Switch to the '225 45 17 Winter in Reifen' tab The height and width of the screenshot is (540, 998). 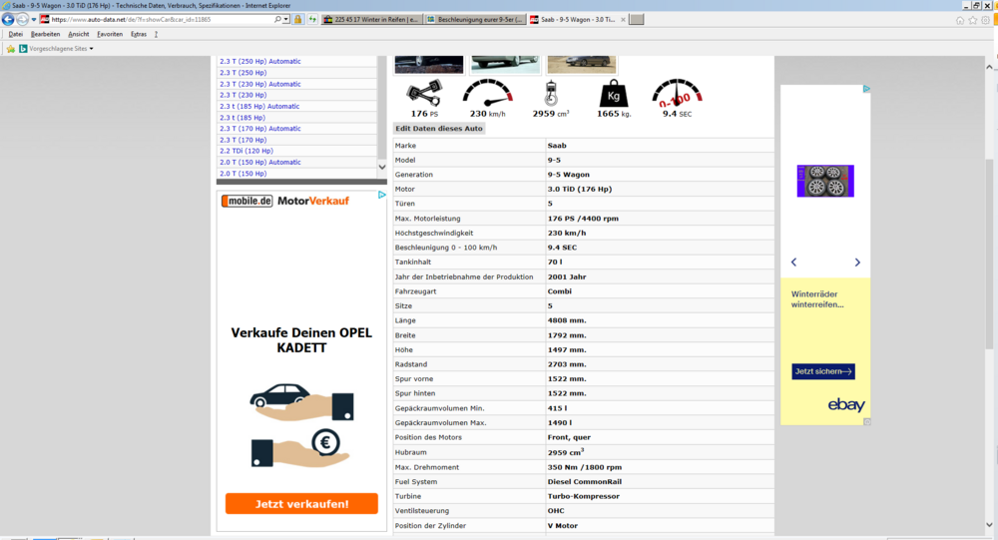click(x=371, y=20)
